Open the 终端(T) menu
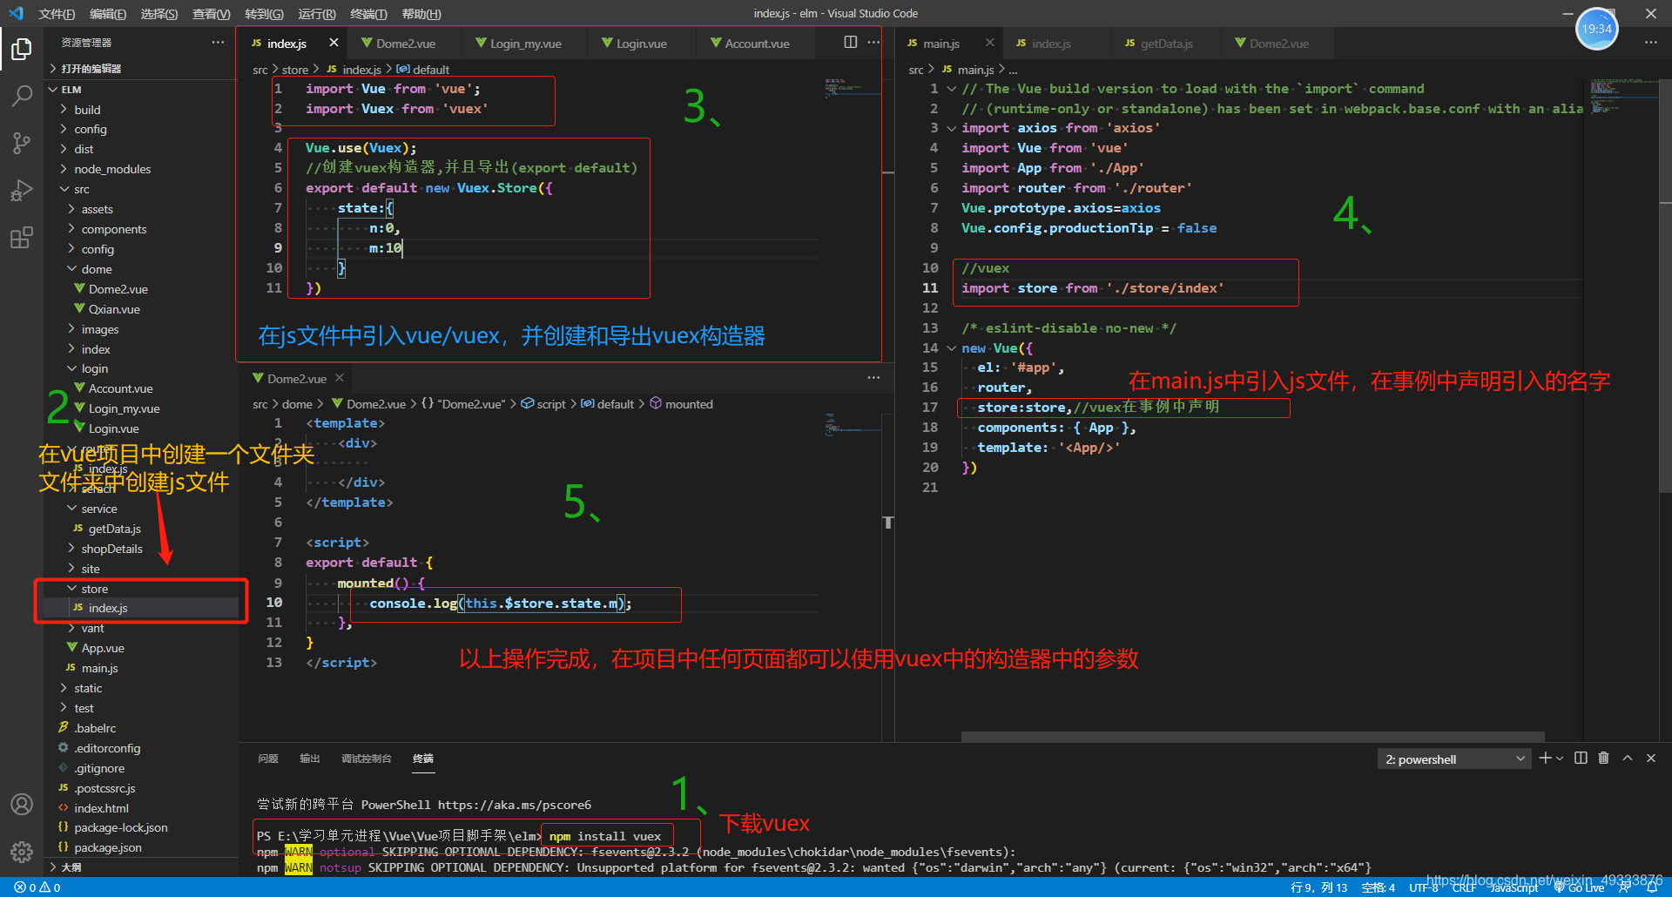 [368, 14]
